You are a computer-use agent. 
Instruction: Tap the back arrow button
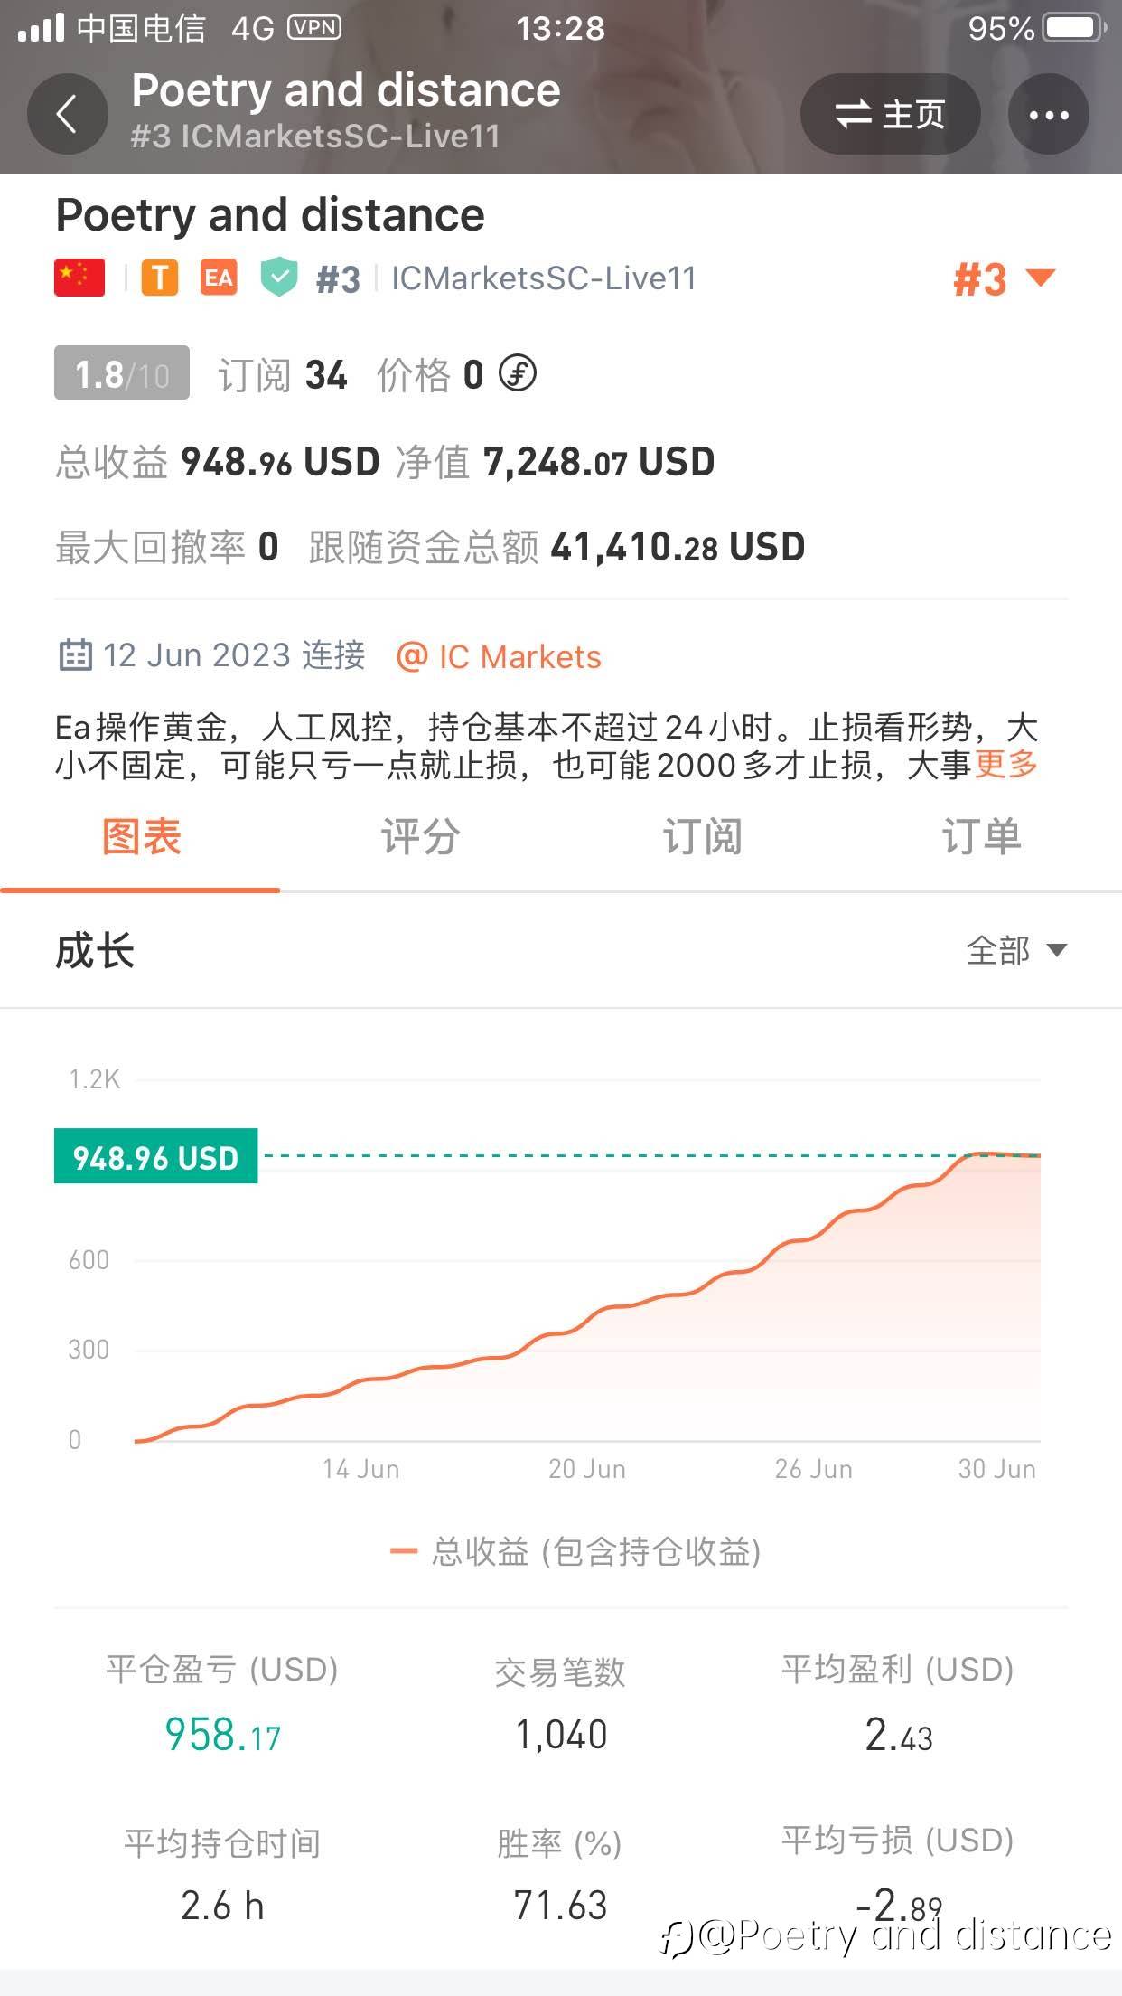pyautogui.click(x=68, y=115)
